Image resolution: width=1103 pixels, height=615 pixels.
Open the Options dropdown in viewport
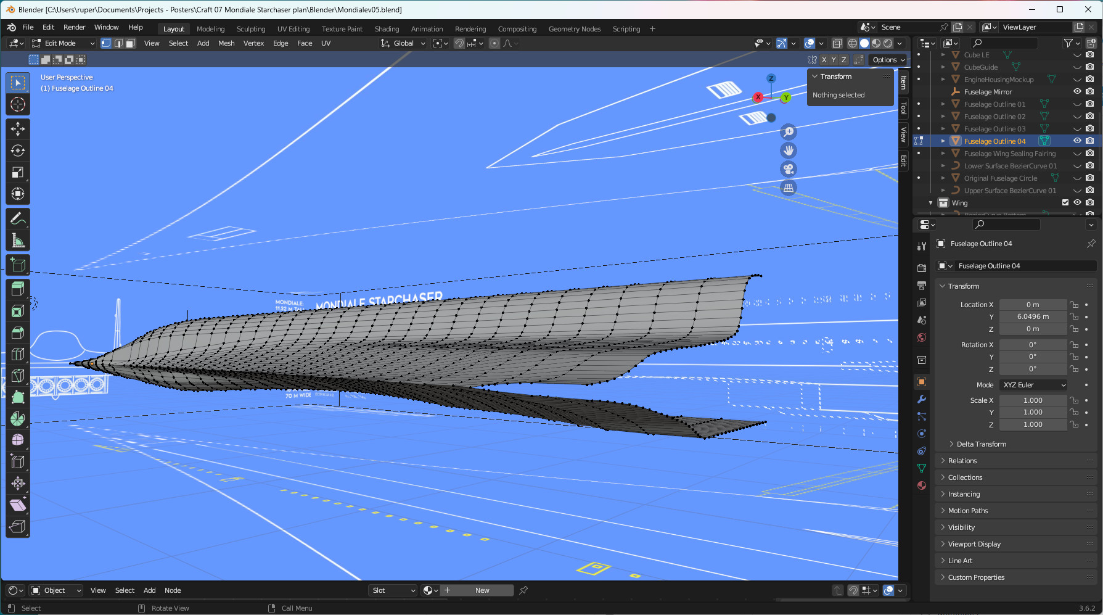pyautogui.click(x=888, y=60)
